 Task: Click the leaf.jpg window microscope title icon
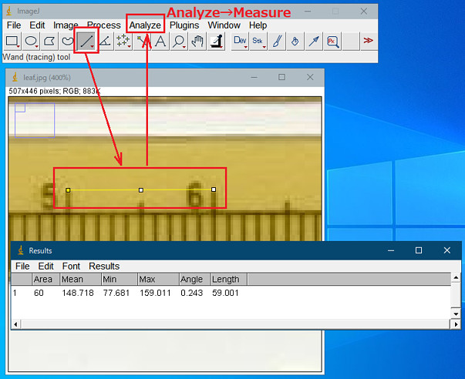(15, 77)
